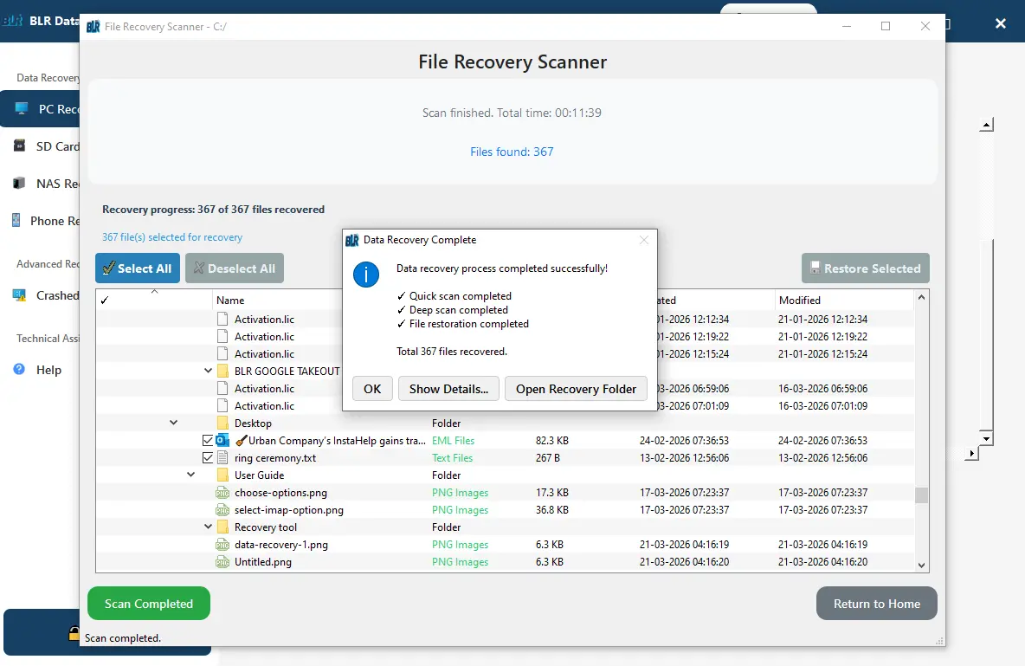This screenshot has height=666, width=1025.
Task: Click the checkmark column header in file list
Action: 105,301
